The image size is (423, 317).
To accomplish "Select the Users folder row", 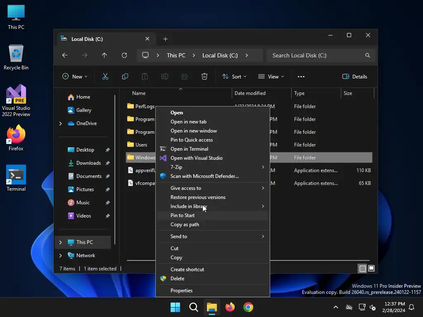I will click(140, 145).
